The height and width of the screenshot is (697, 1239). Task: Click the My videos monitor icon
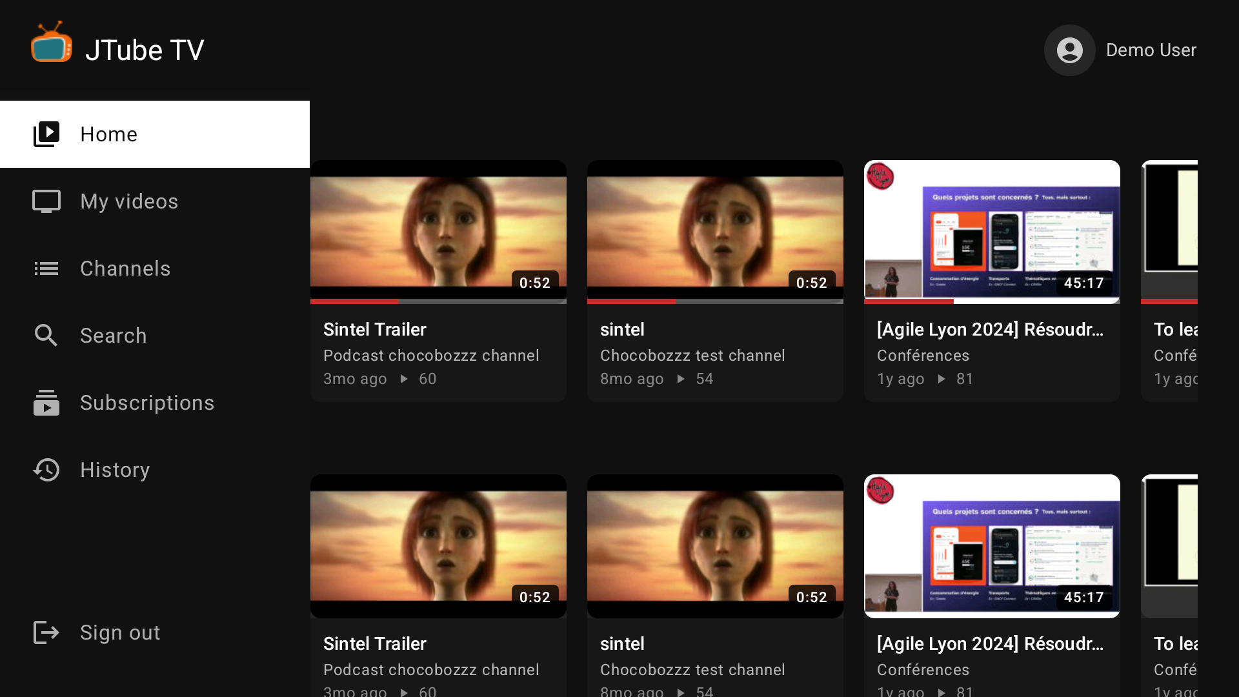tap(46, 201)
